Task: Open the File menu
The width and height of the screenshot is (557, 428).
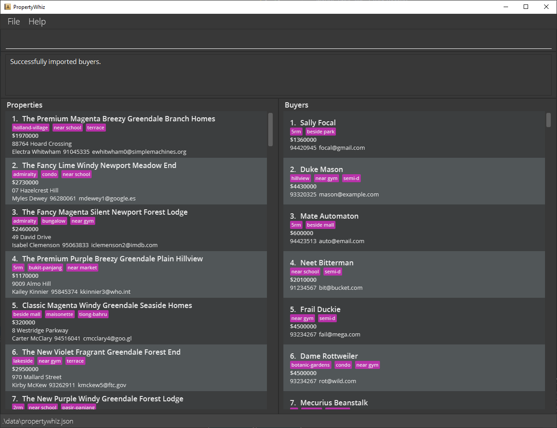Action: tap(14, 21)
